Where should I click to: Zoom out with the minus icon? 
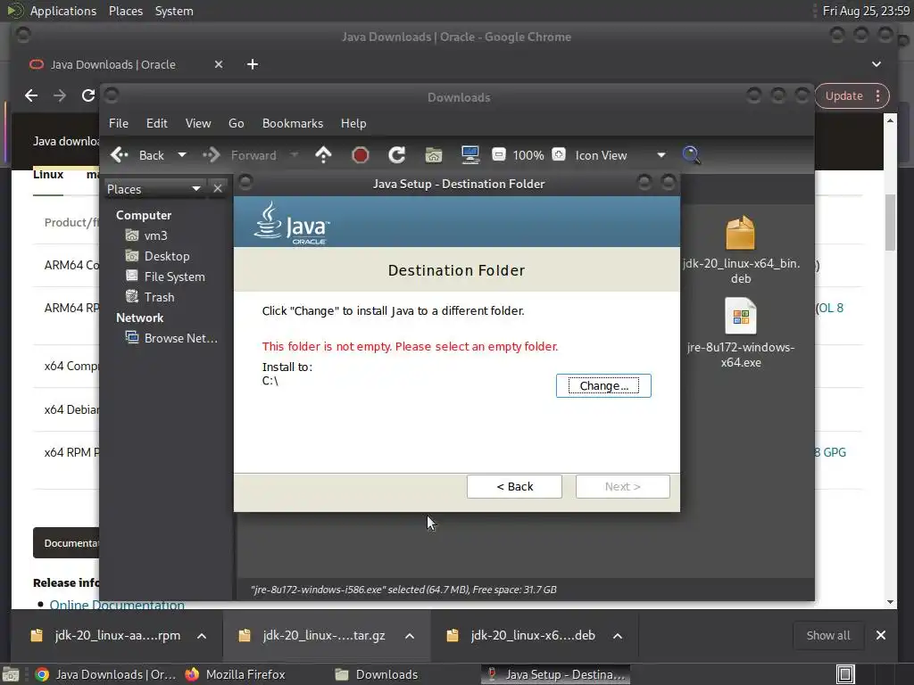[x=498, y=154]
